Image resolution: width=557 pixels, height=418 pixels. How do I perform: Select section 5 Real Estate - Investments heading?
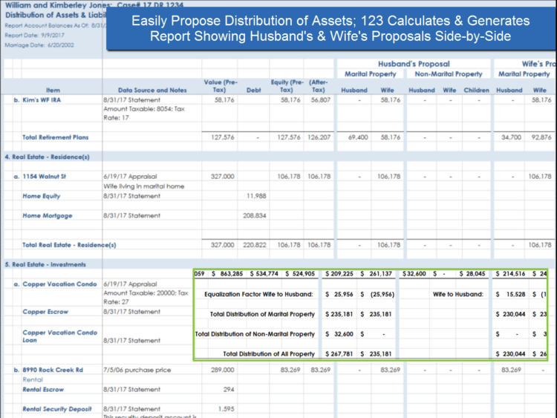[x=45, y=264]
